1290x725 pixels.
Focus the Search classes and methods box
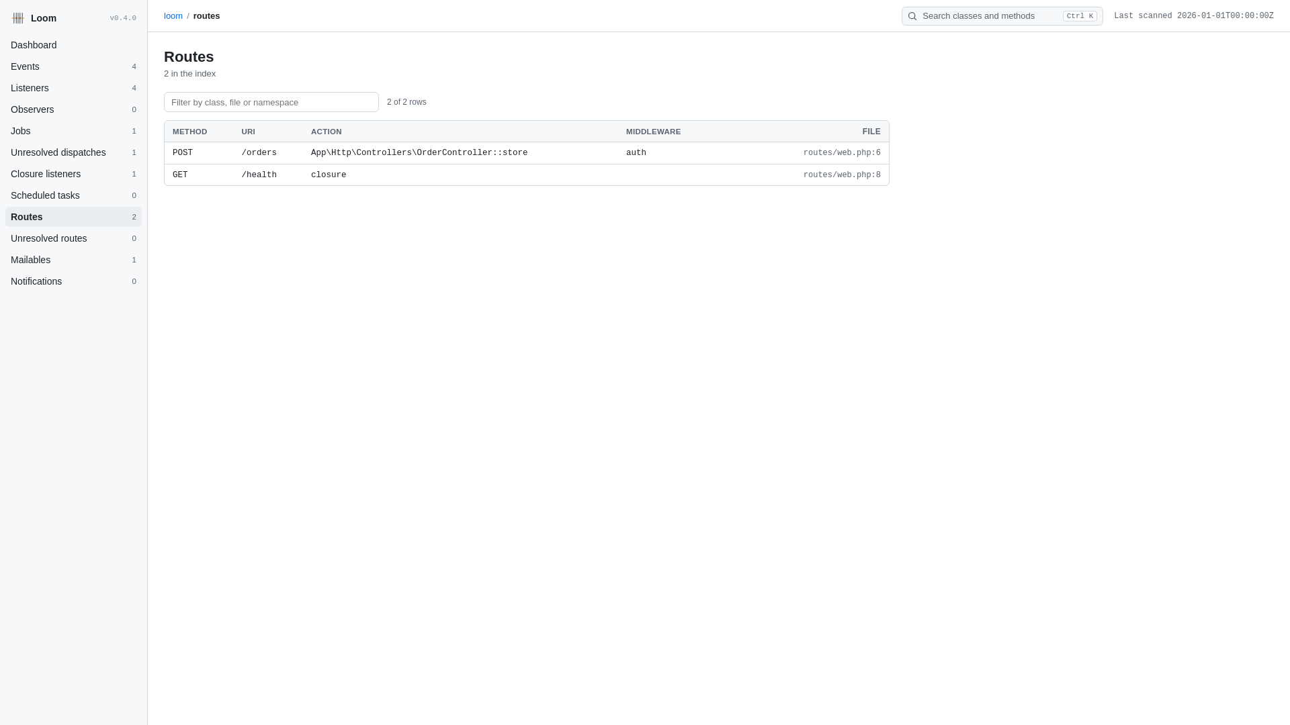(x=1002, y=16)
